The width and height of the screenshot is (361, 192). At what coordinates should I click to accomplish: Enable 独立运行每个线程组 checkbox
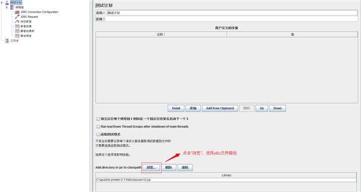(x=98, y=119)
